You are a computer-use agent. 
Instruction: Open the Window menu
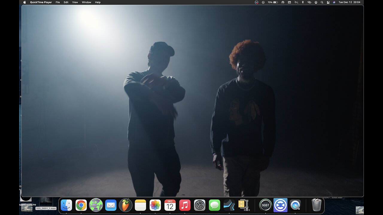pos(86,2)
